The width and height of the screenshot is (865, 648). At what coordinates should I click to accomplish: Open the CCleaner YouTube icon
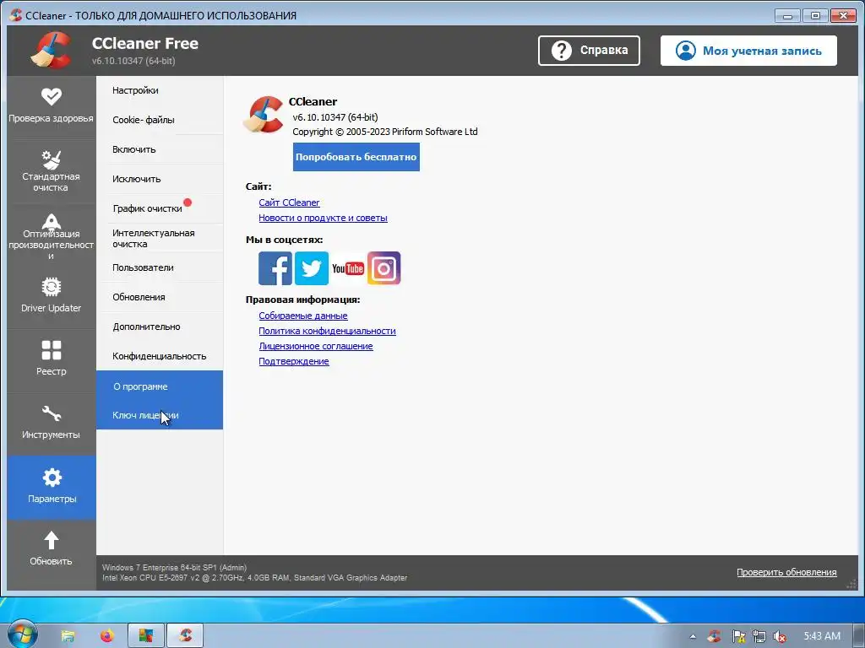click(x=347, y=268)
